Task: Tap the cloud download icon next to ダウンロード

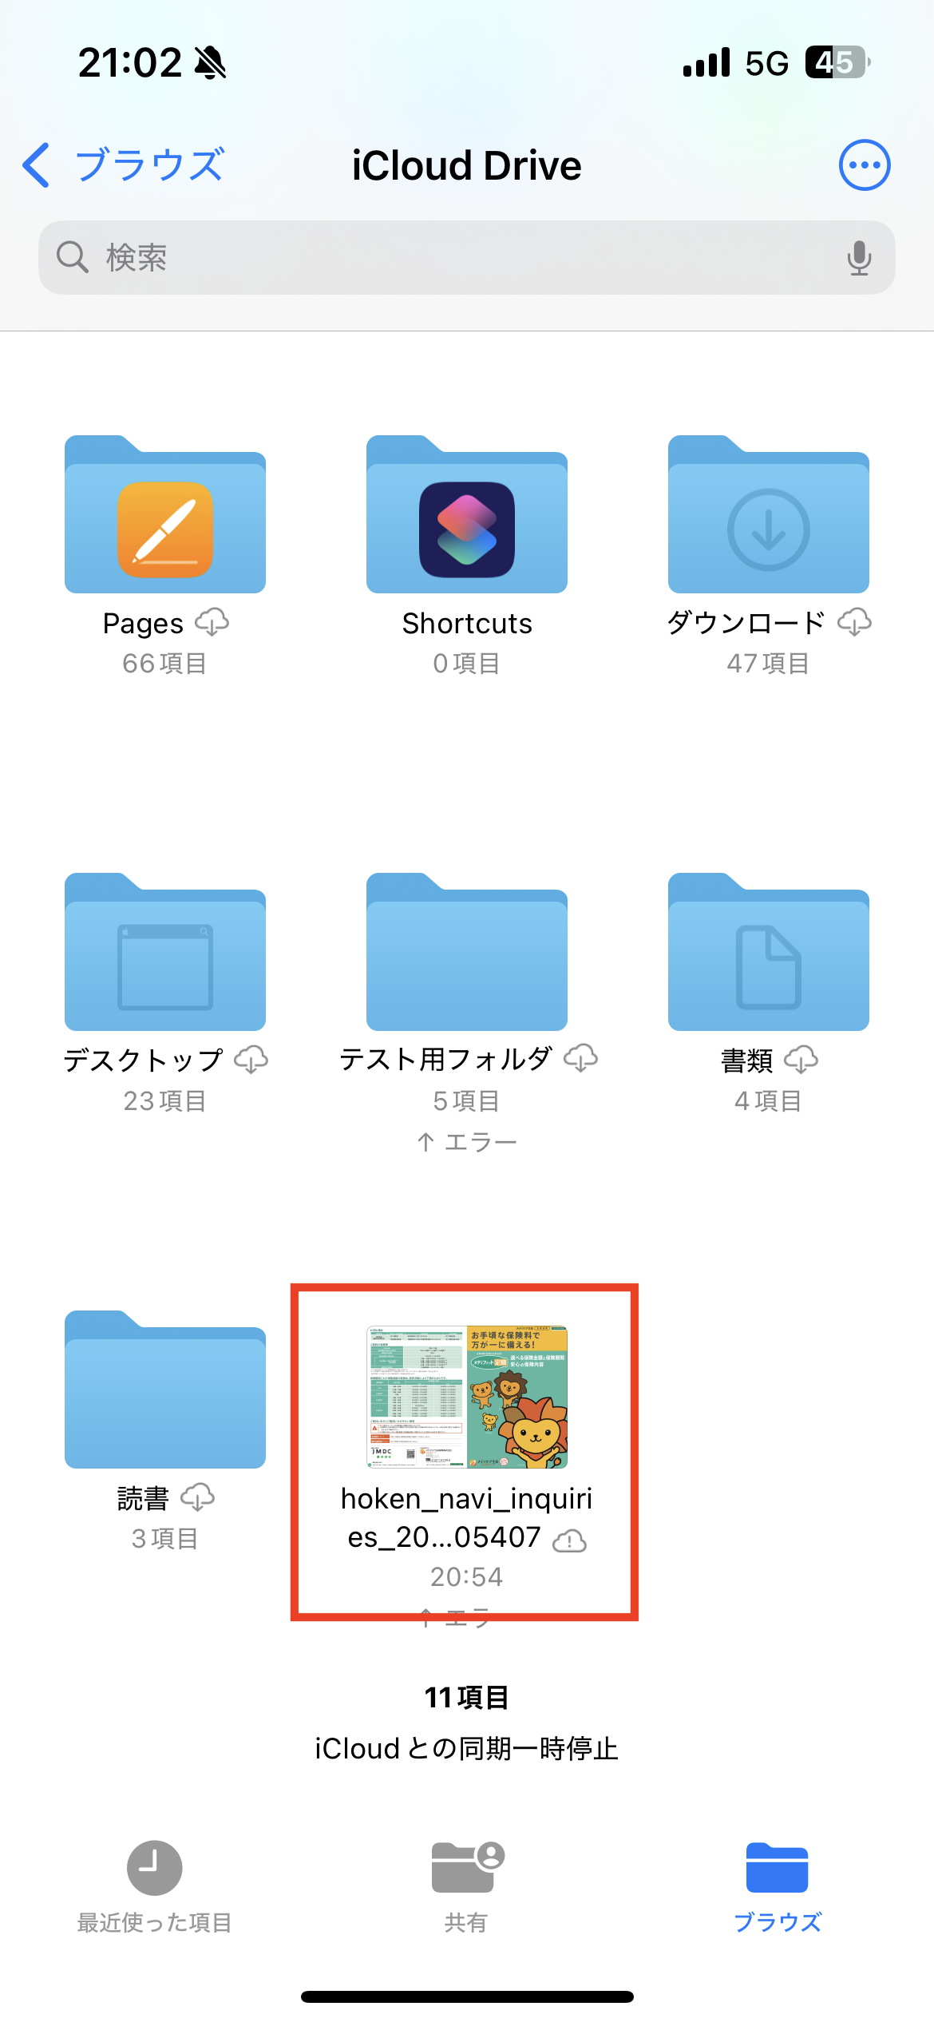Action: pos(855,622)
